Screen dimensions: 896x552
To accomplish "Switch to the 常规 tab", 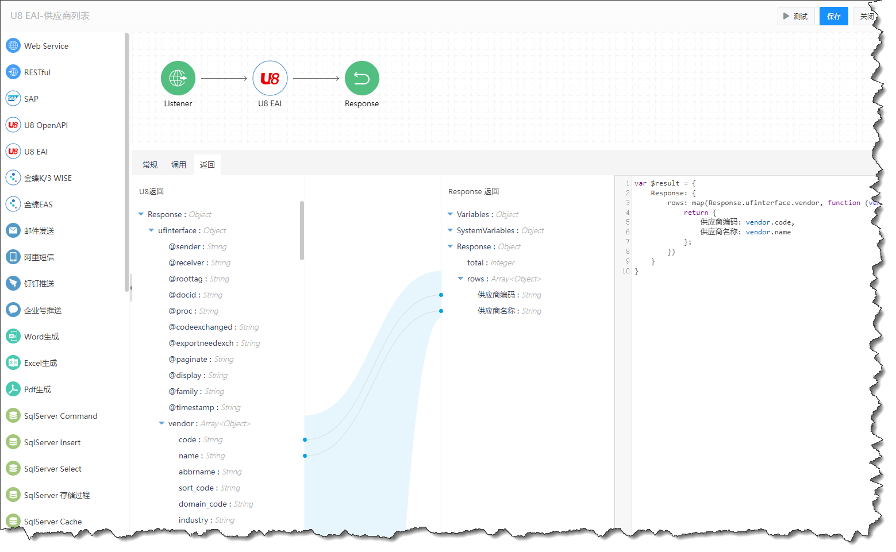I will [150, 165].
